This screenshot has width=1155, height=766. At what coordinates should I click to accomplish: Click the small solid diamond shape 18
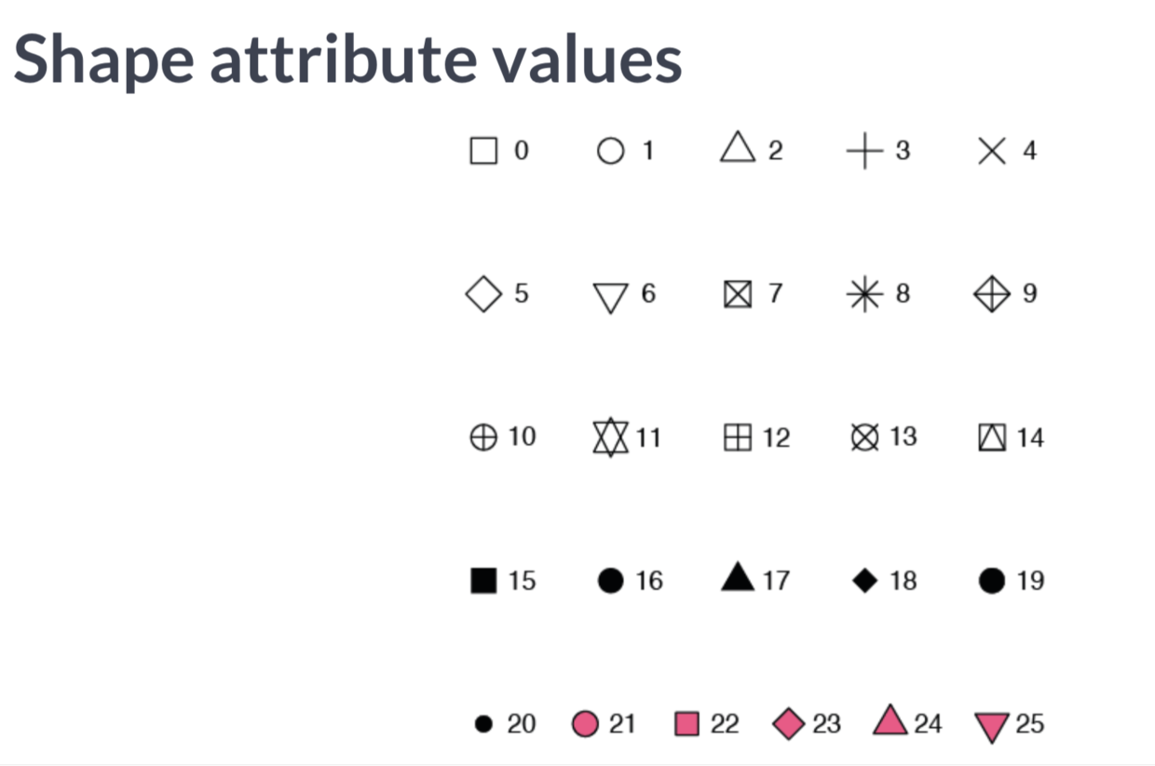[x=864, y=581]
